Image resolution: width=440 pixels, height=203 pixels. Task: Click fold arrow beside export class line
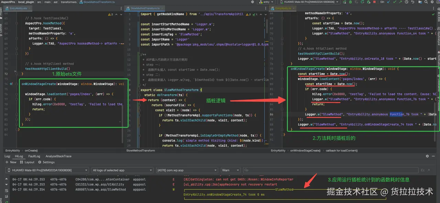[x=139, y=90]
